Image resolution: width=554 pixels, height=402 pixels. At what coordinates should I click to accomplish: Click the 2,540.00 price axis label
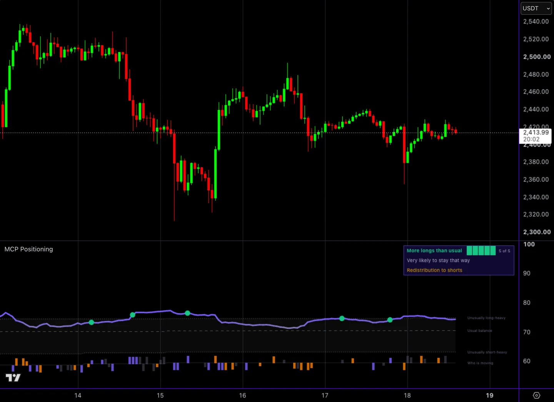(536, 22)
